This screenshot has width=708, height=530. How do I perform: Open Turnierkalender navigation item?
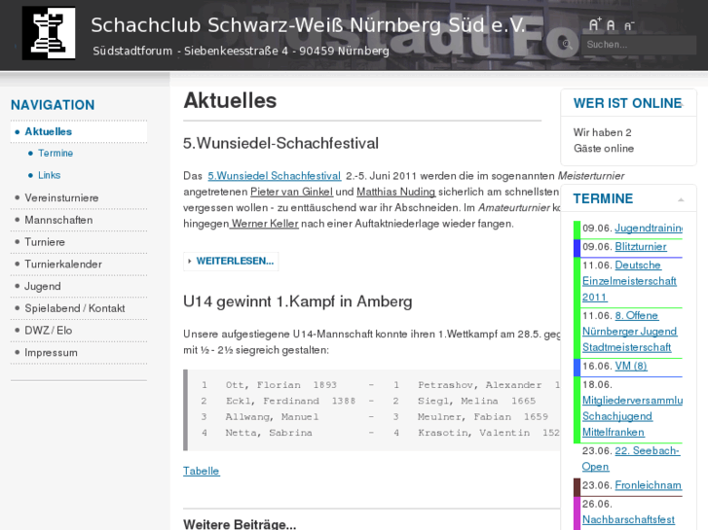click(x=63, y=265)
